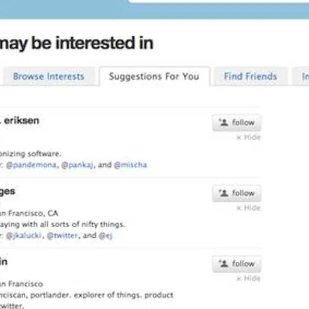Hide the nifty things user suggestion

coord(248,208)
